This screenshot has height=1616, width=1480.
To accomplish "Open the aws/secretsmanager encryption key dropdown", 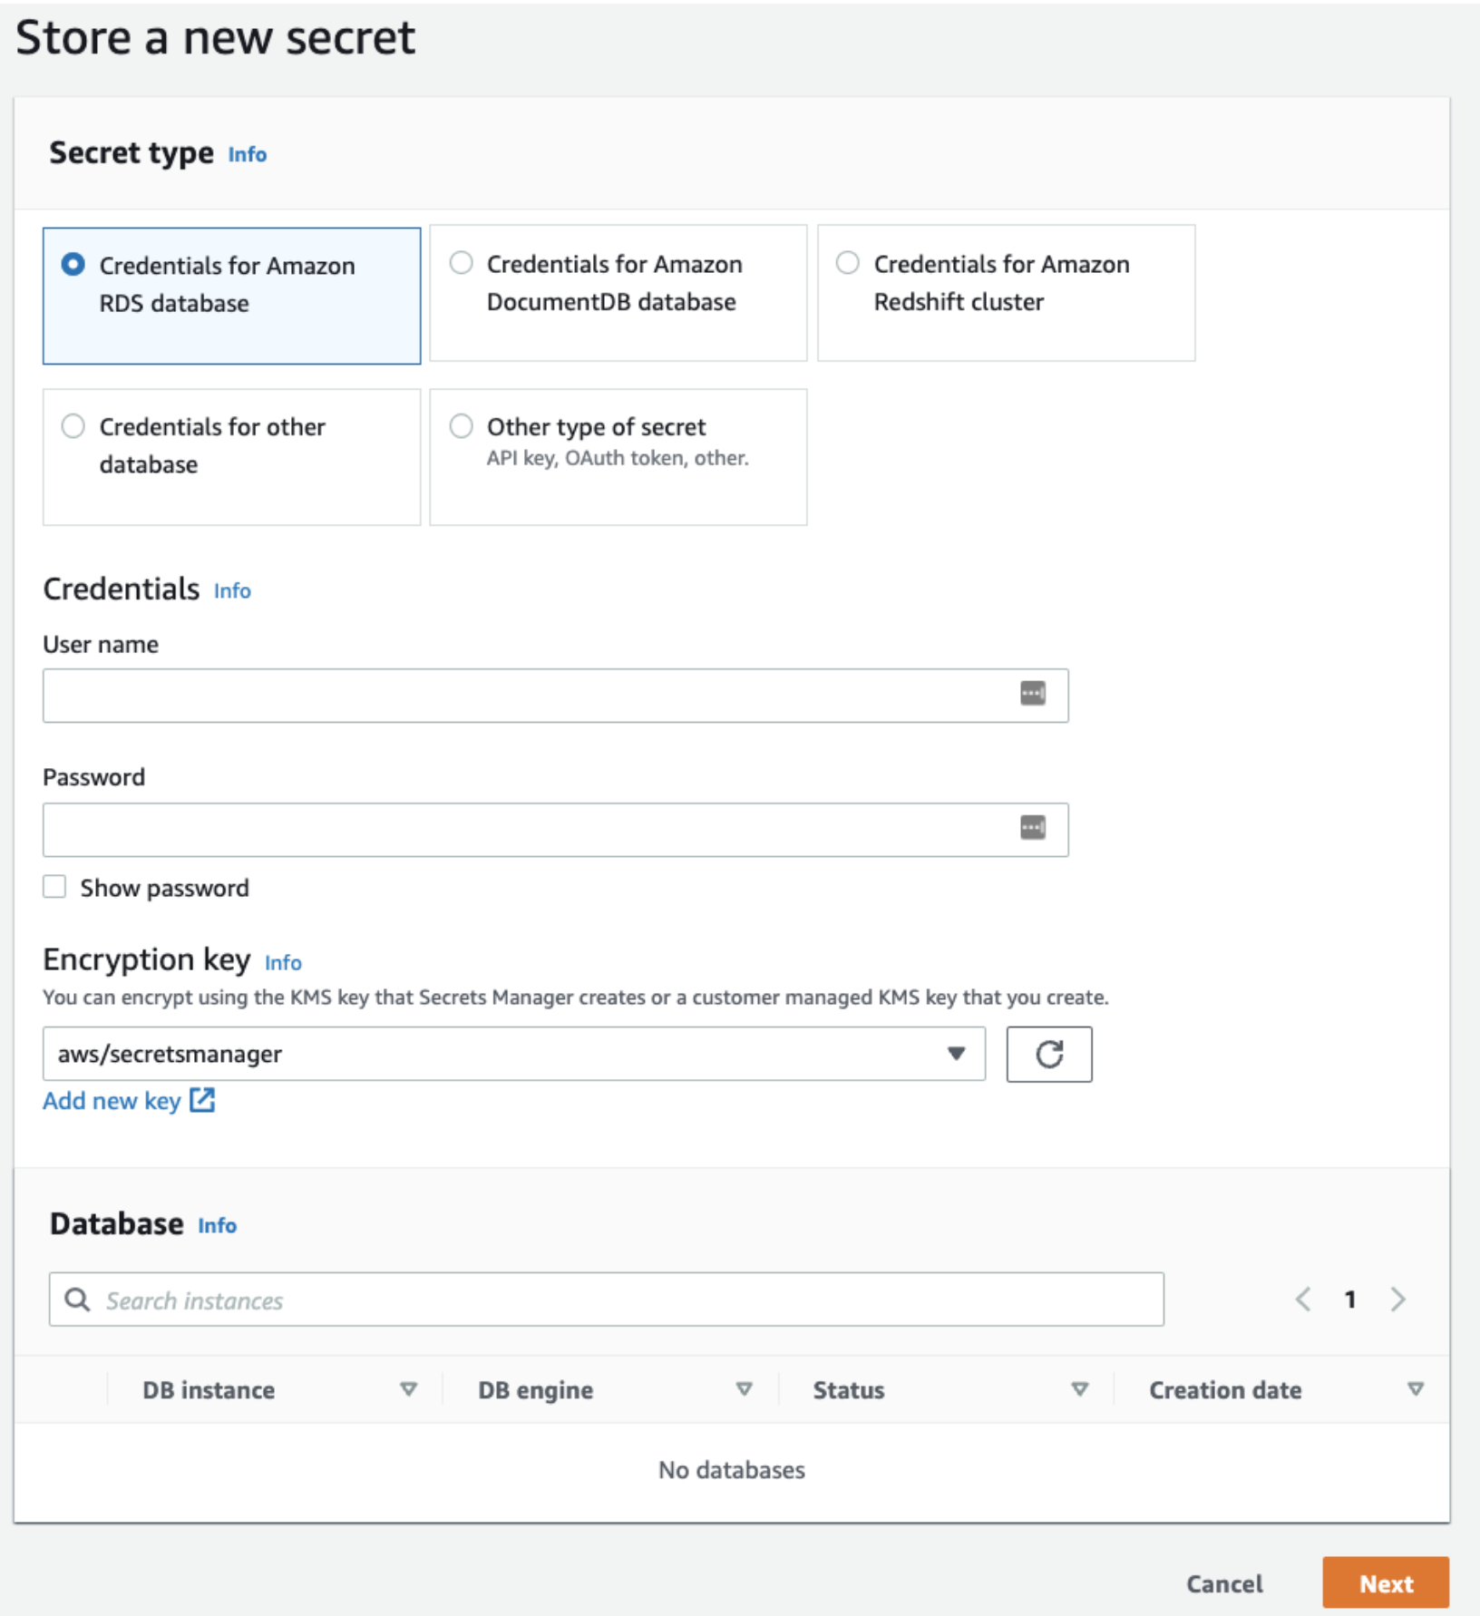I will click(x=514, y=1054).
